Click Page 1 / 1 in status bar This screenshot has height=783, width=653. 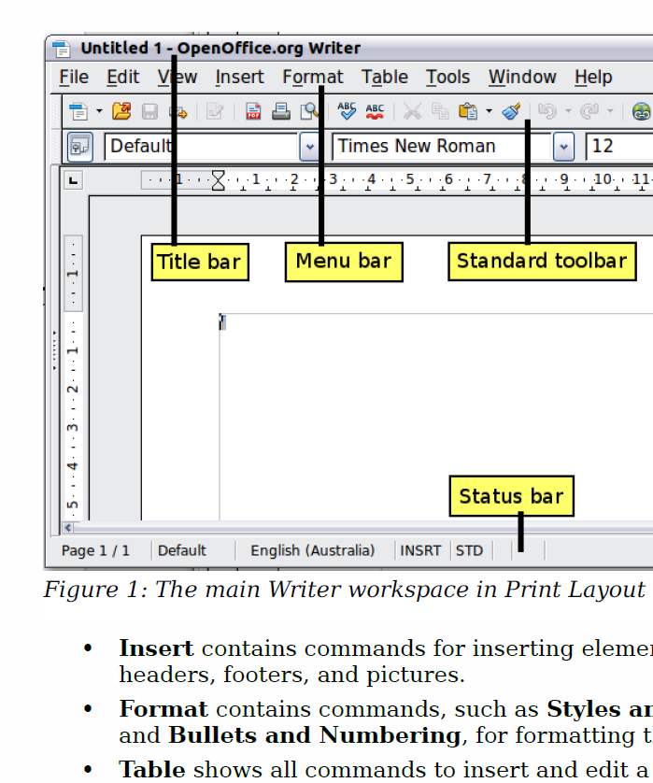click(95, 550)
